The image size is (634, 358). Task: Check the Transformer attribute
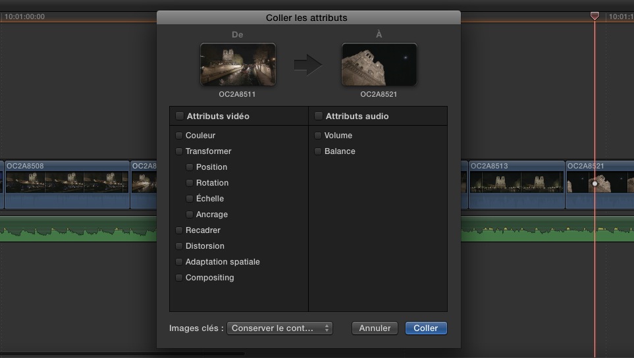tap(178, 151)
